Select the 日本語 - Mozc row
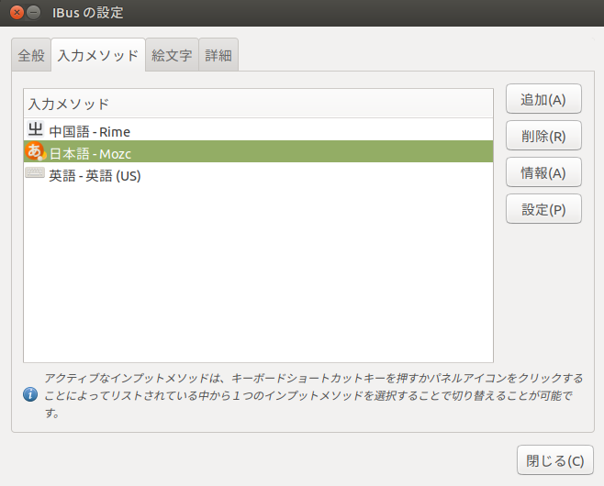 (x=258, y=151)
